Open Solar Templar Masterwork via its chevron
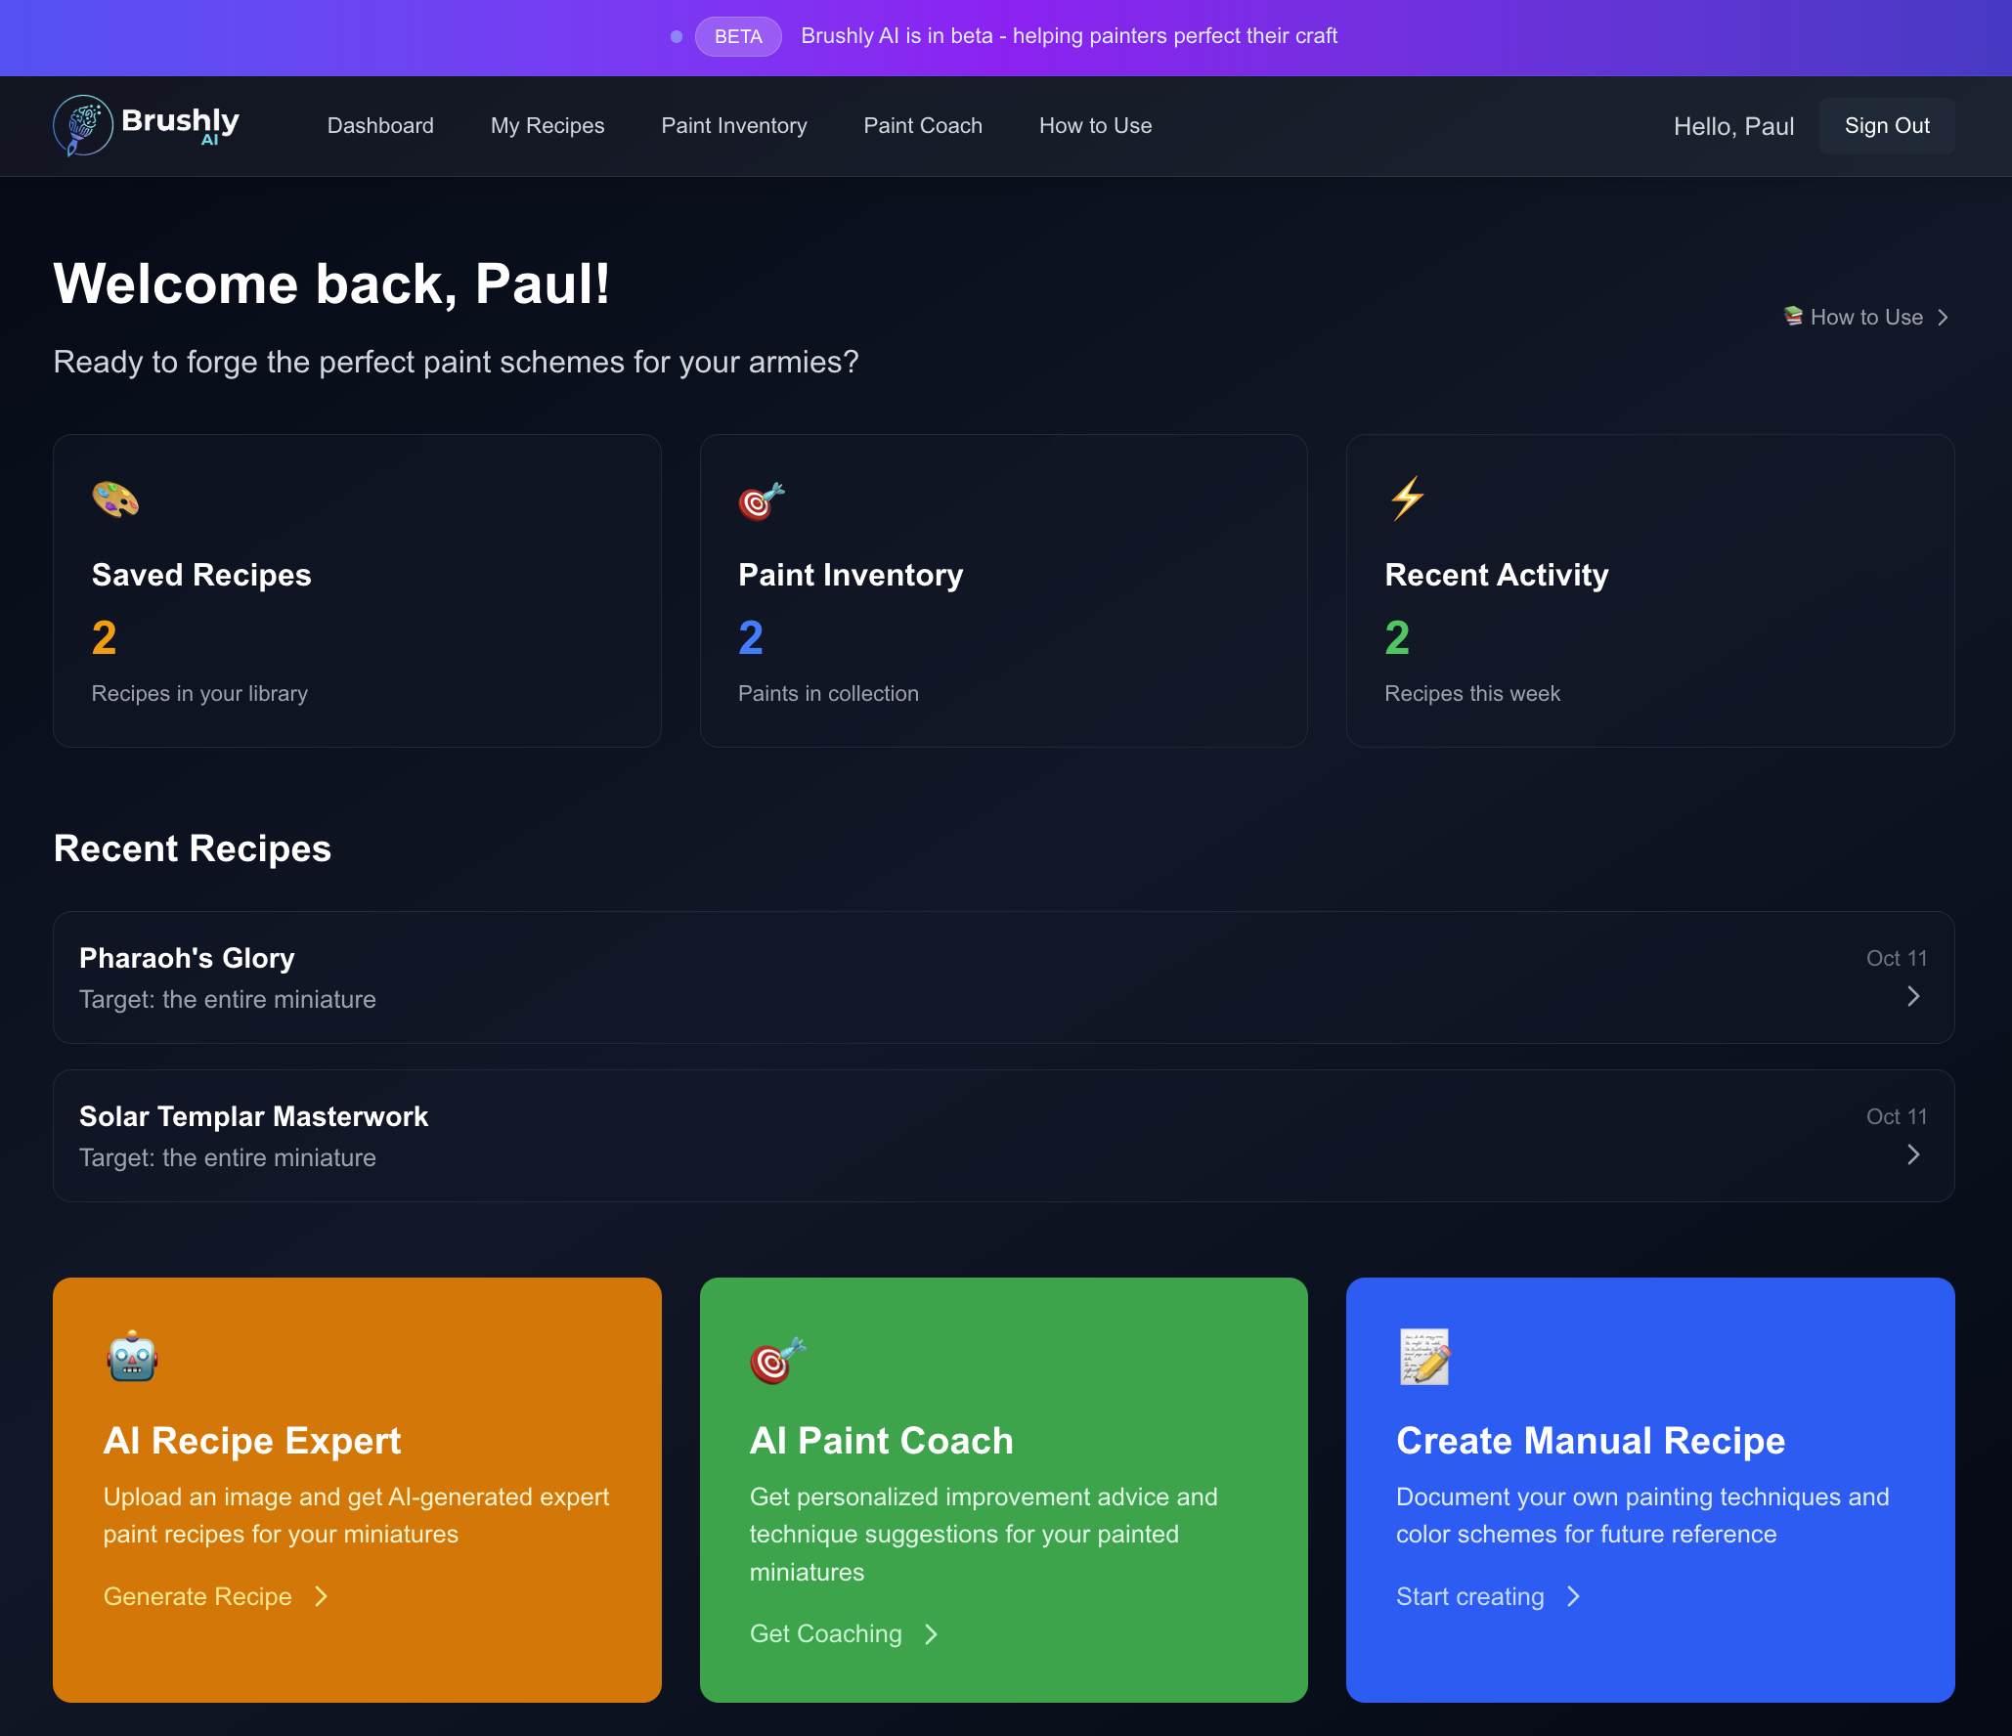Screen dimensions: 2012x1736 (1913, 1154)
